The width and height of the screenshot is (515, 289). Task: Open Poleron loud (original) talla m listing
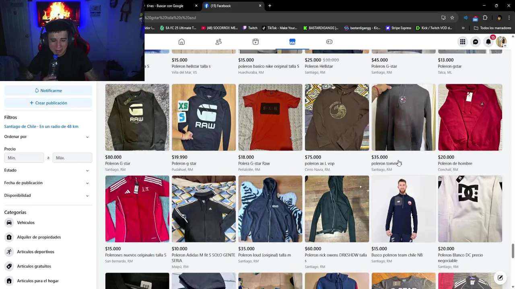(x=270, y=220)
